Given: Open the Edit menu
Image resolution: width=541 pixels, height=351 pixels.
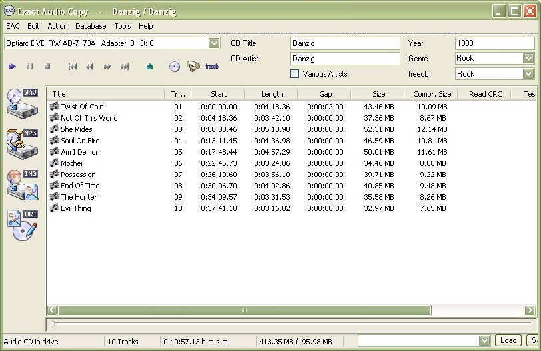Looking at the screenshot, I should coord(33,26).
